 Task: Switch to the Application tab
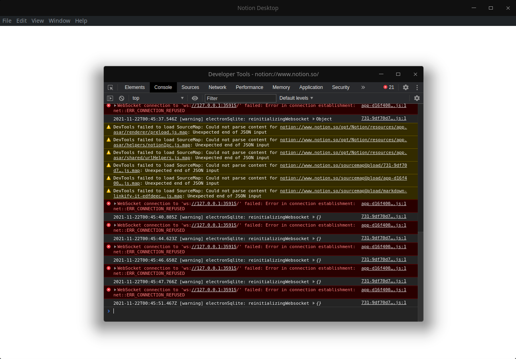pyautogui.click(x=311, y=87)
